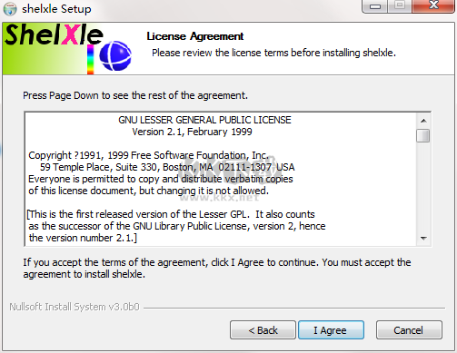The height and width of the screenshot is (353, 457).
Task: Close the shelxle Setup window
Action: pyautogui.click(x=433, y=5)
